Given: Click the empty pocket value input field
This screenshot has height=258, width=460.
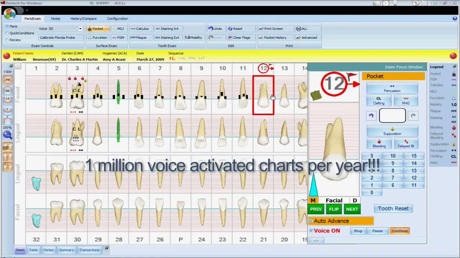Looking at the screenshot, I should [x=392, y=115].
